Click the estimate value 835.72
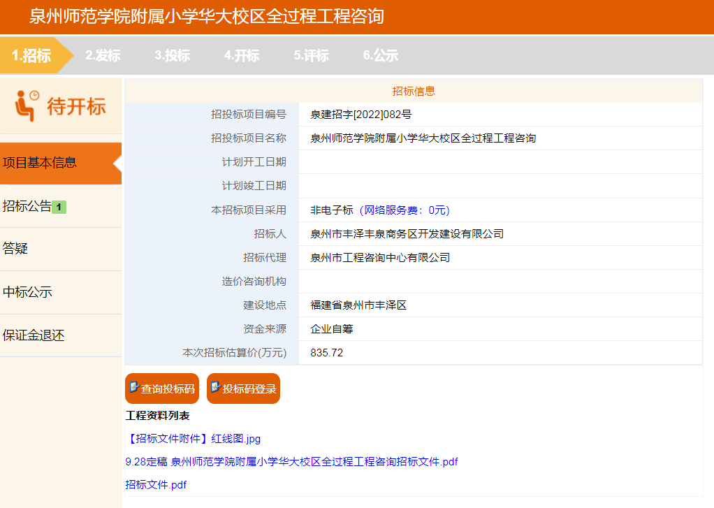714x508 pixels. [326, 353]
